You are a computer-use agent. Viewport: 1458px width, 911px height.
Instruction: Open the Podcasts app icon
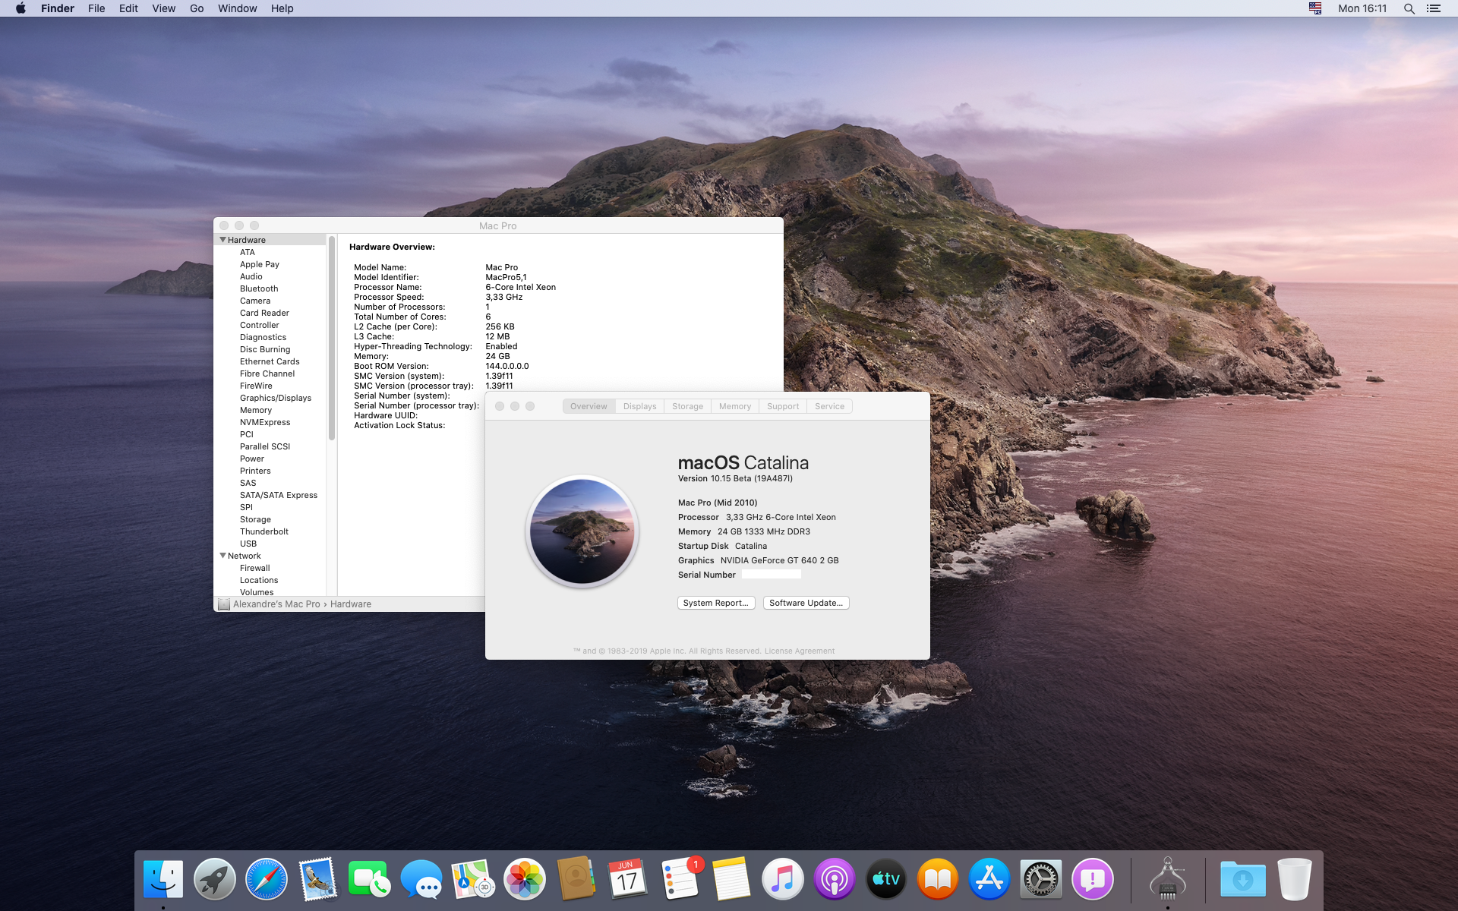(834, 880)
